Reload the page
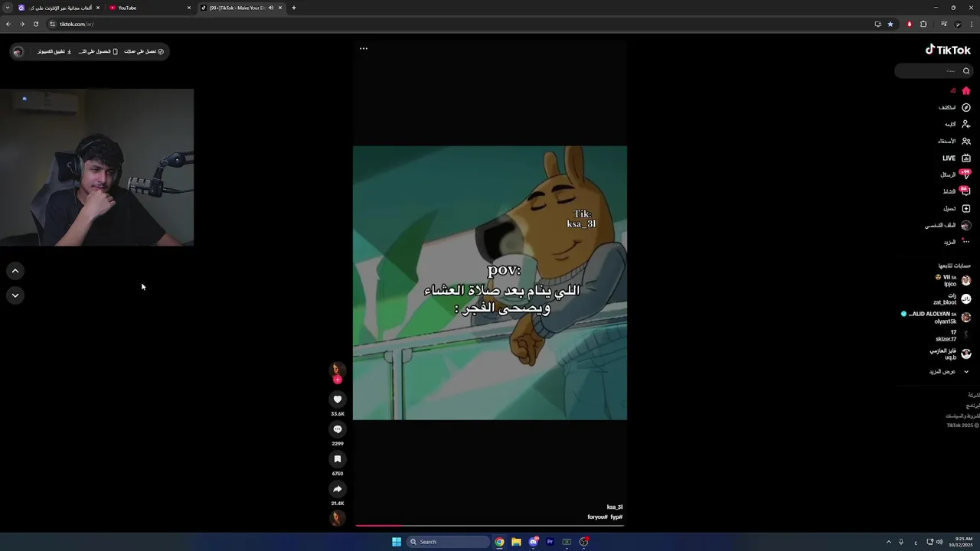Screen dimensions: 980x551 click(x=35, y=24)
